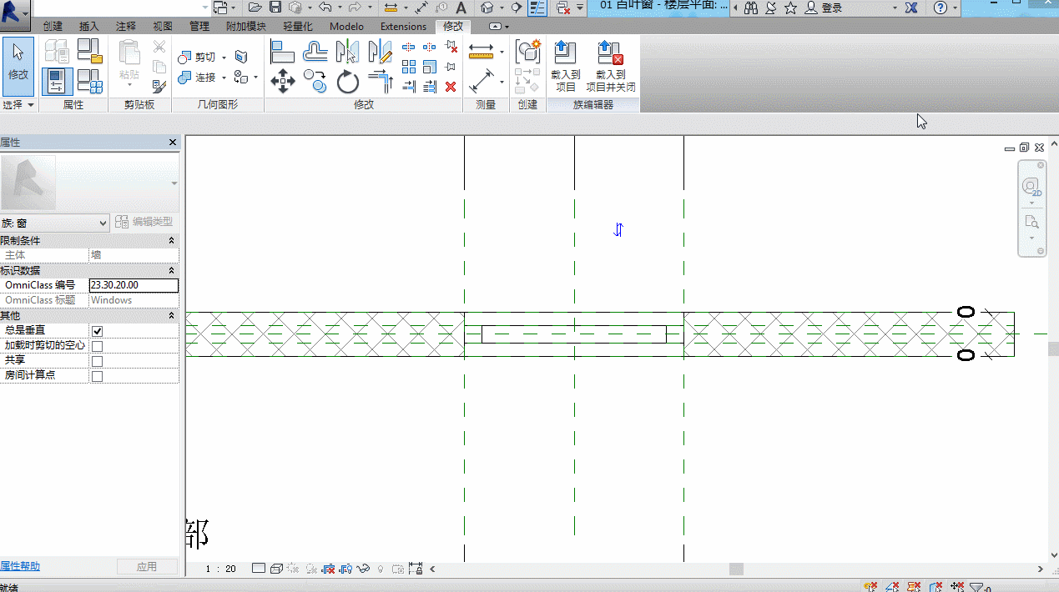
Task: Select the Rotate tool icon
Action: (348, 82)
